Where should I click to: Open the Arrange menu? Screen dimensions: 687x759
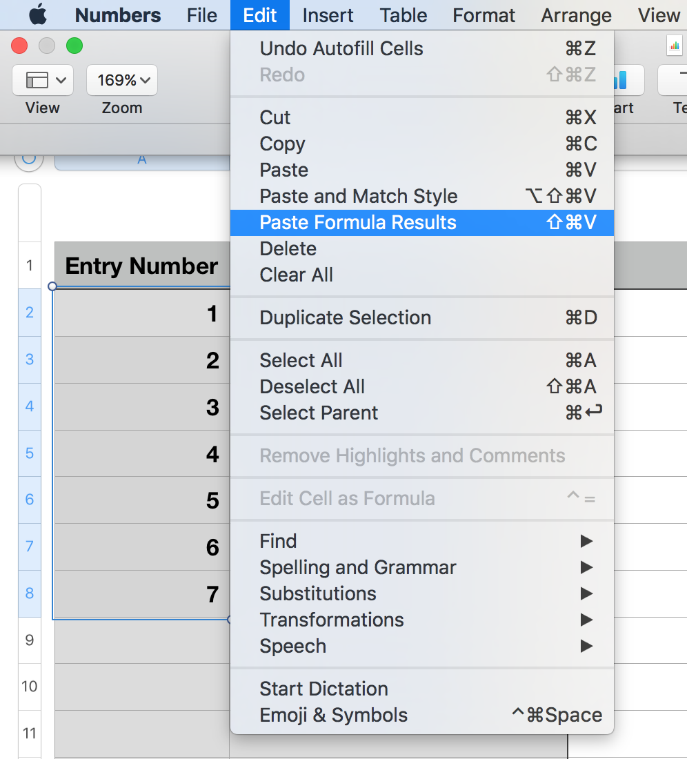pyautogui.click(x=576, y=15)
